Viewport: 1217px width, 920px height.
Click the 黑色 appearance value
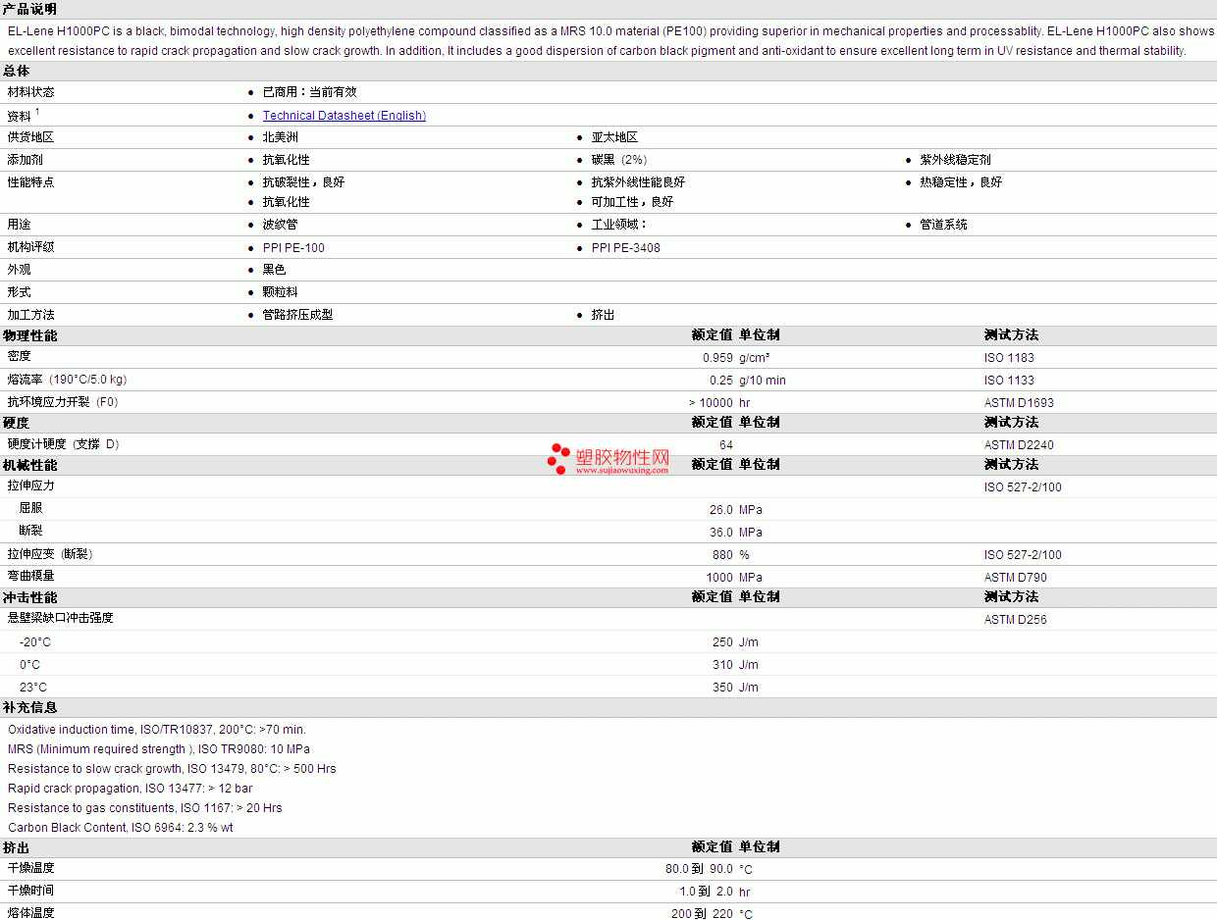[275, 270]
